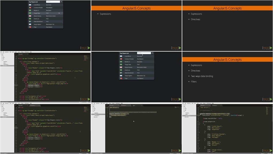Select app.js tab in three-tab editor
The width and height of the screenshot is (273, 154).
(137, 106)
